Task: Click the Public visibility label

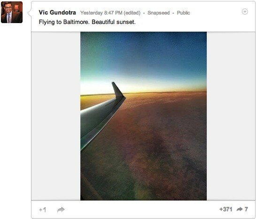Action: 183,13
